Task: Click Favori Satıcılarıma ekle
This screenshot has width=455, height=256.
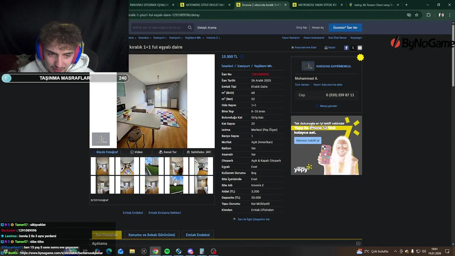Action: [x=328, y=85]
